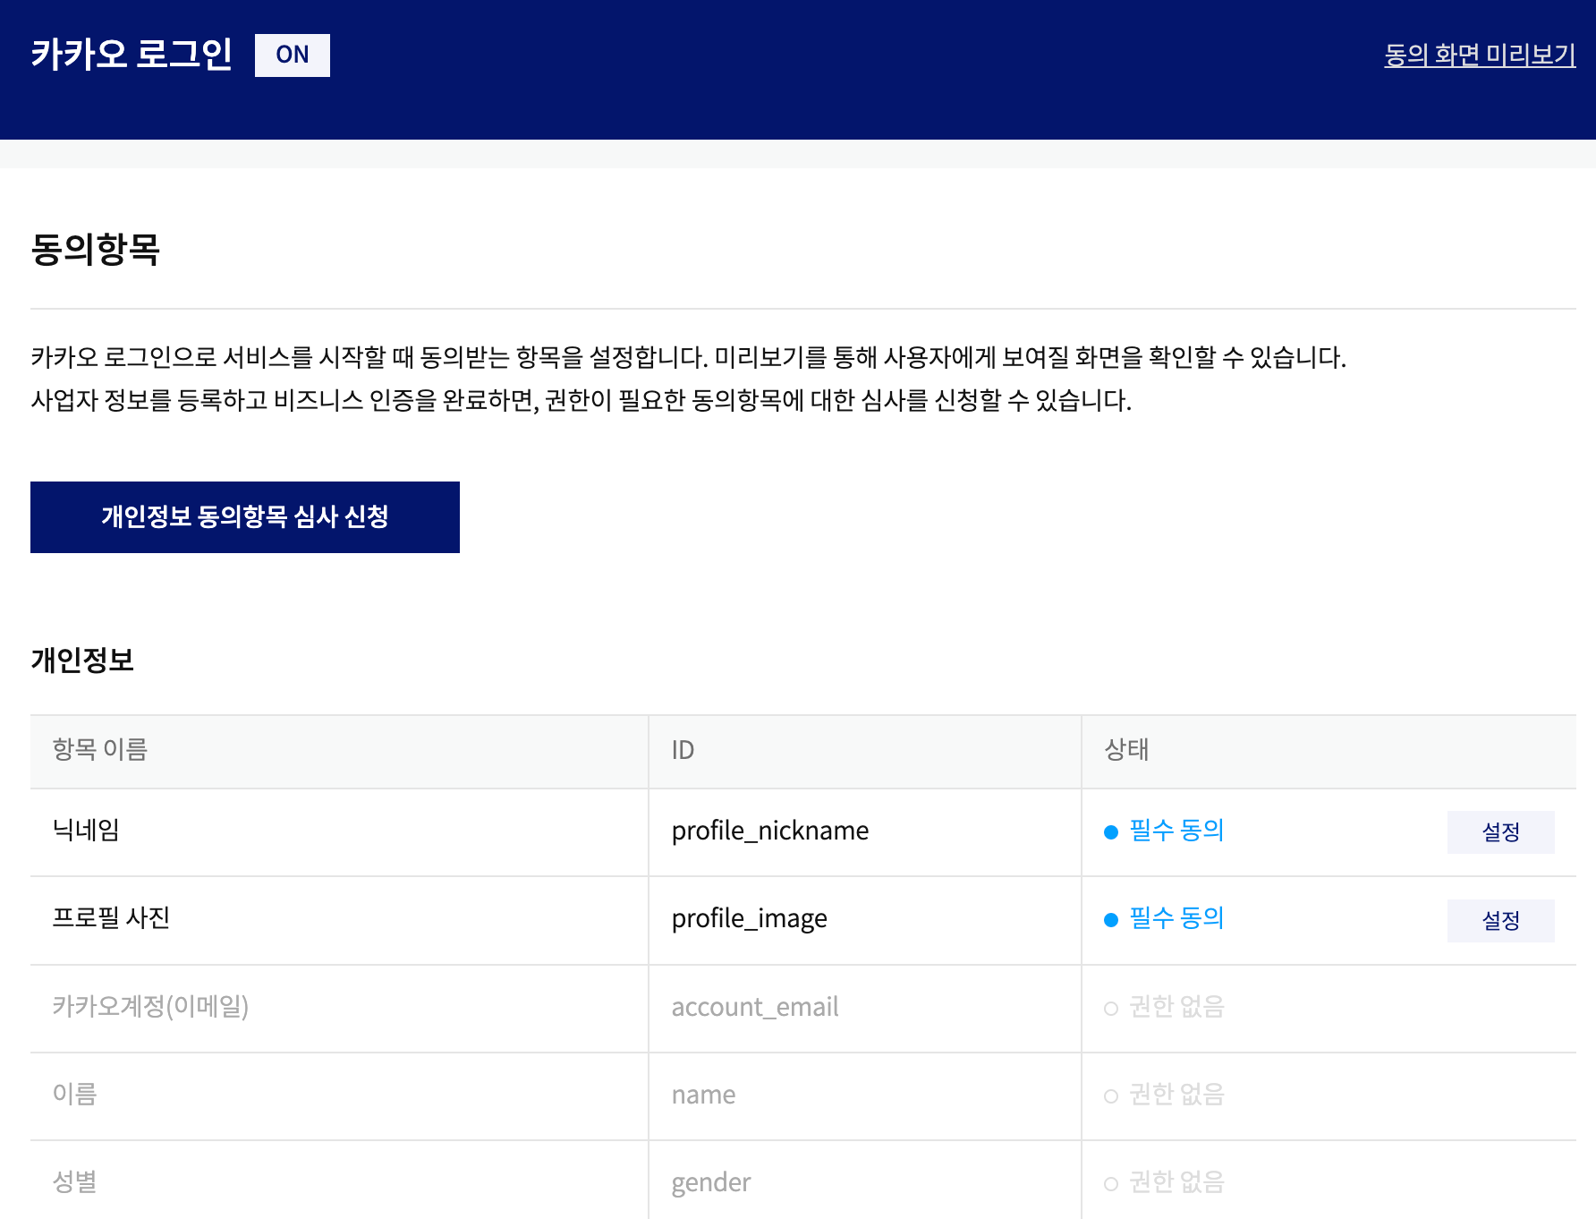Screen dimensions: 1596x1219
Task: Click 개인정보 동의항목 심사 신청 button
Action: 245,517
